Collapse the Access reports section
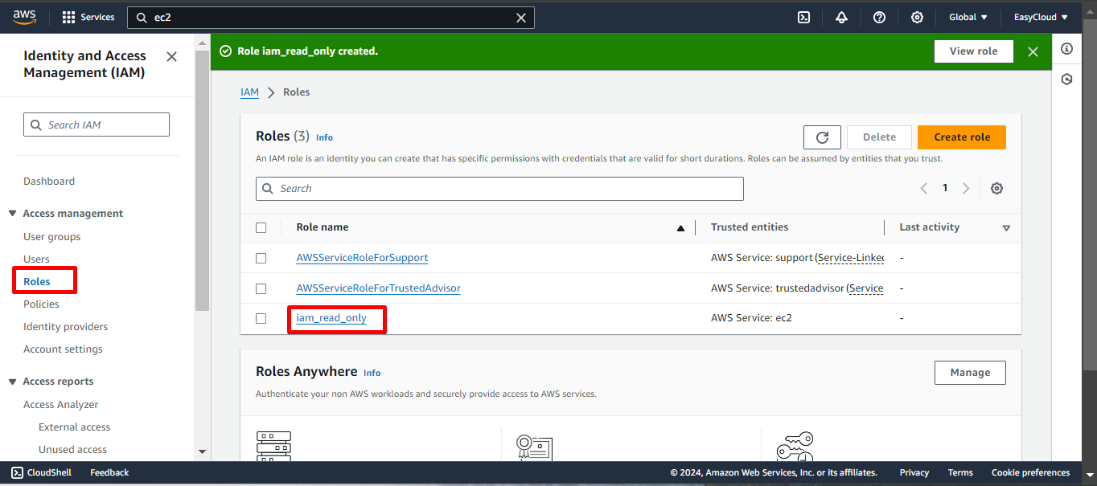 click(x=12, y=382)
